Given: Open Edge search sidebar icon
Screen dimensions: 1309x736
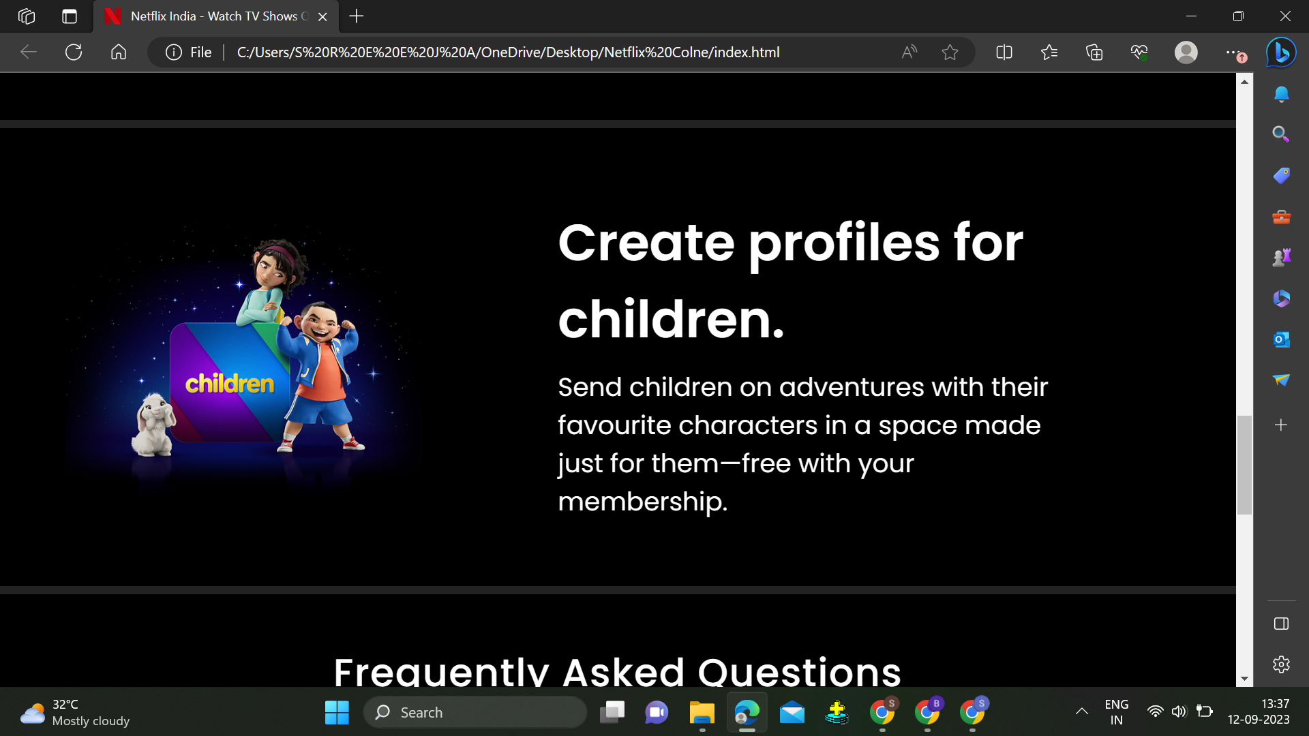Looking at the screenshot, I should [1281, 134].
